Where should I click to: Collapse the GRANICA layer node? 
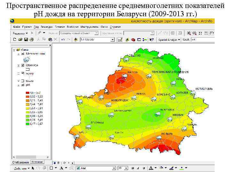coord(19,66)
